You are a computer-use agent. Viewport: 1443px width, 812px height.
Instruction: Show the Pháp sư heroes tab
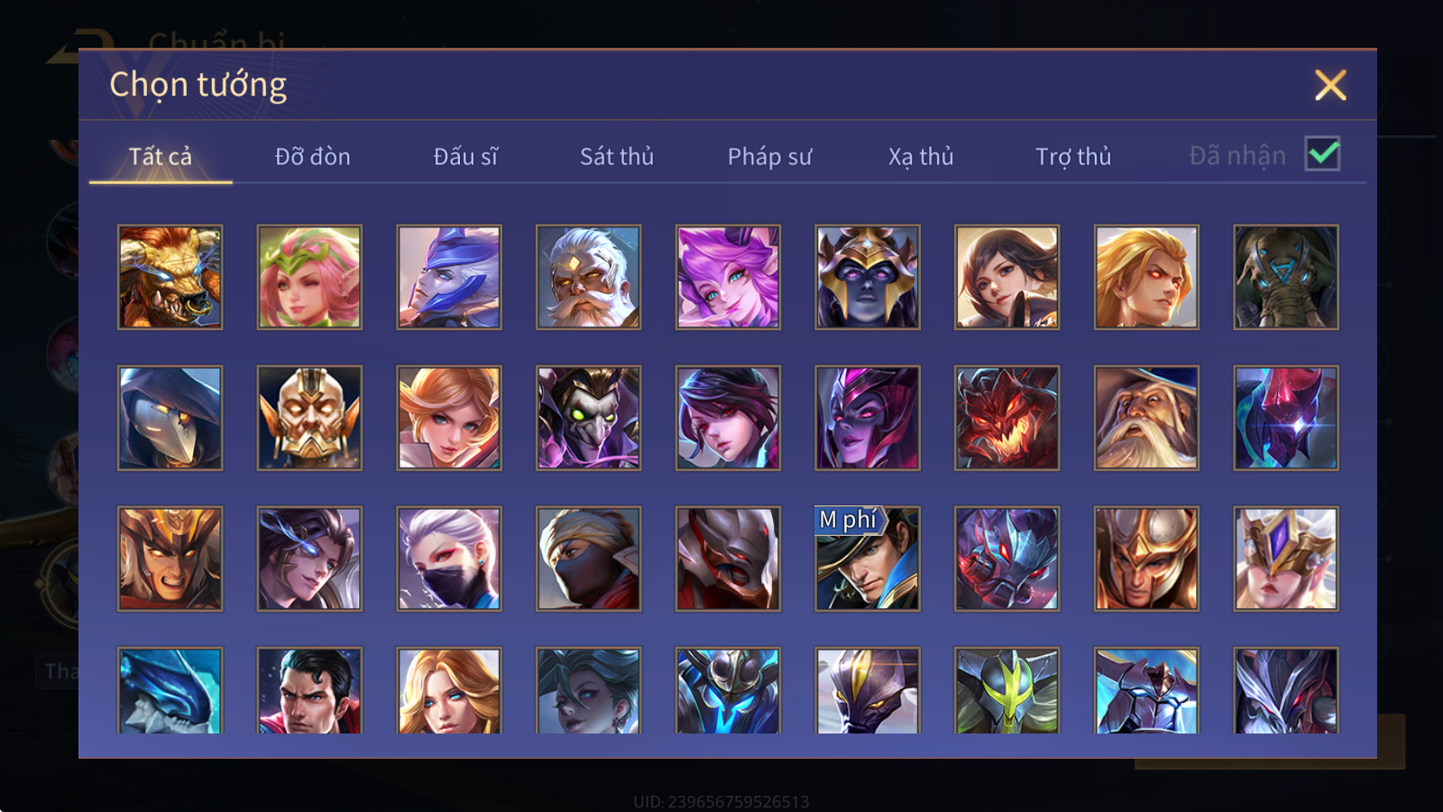[x=769, y=156]
